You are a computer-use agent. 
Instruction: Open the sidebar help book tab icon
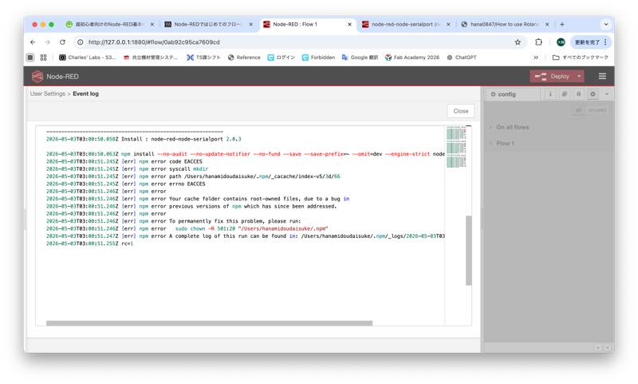[x=565, y=94]
